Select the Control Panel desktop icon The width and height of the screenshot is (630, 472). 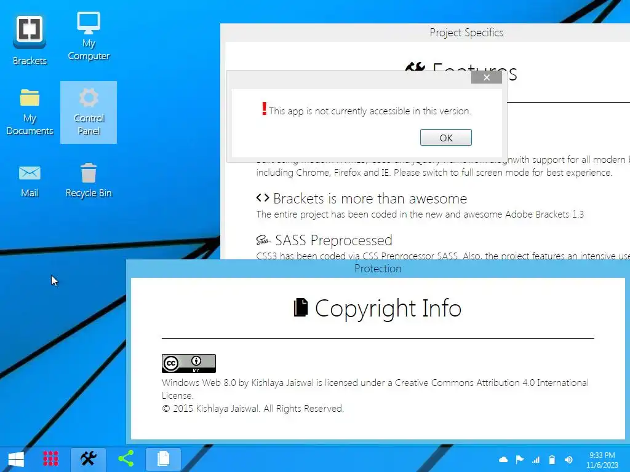pyautogui.click(x=89, y=112)
